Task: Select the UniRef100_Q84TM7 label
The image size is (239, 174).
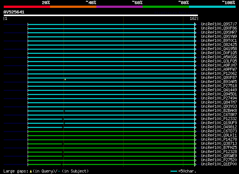Action: pyautogui.click(x=219, y=103)
